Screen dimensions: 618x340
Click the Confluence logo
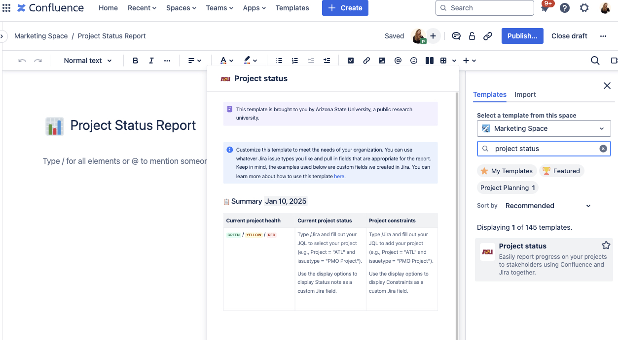click(51, 8)
